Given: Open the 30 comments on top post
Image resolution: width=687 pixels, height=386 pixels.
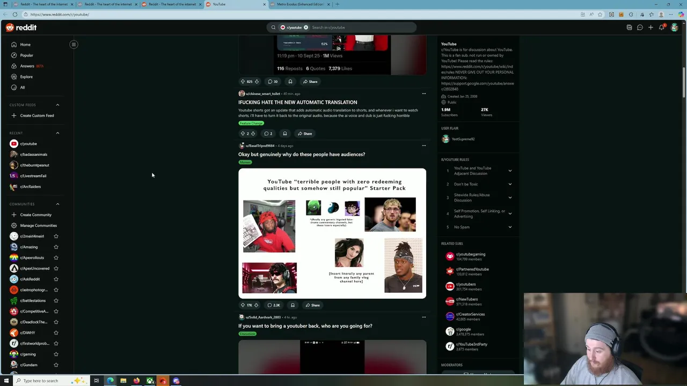Looking at the screenshot, I should tap(273, 81).
